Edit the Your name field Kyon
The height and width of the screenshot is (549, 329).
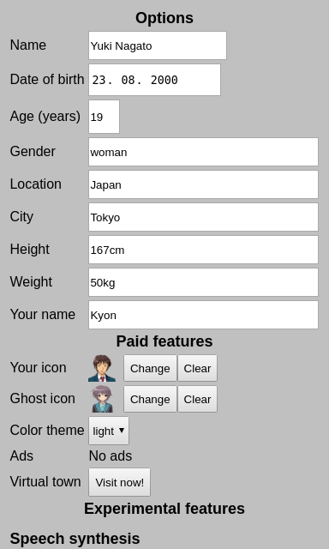[203, 315]
